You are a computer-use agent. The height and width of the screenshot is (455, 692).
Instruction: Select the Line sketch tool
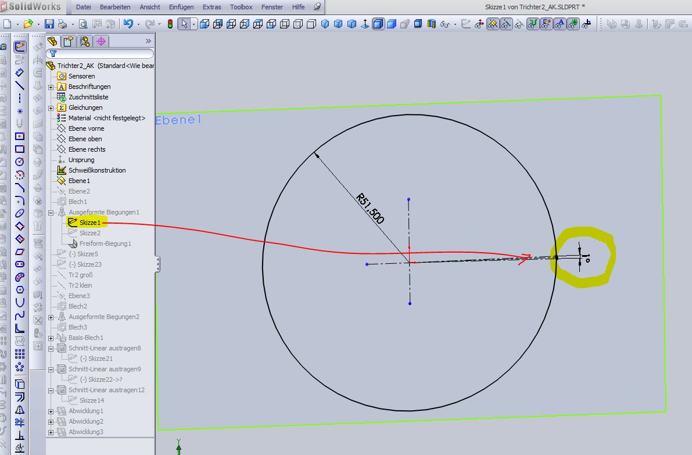[x=20, y=85]
